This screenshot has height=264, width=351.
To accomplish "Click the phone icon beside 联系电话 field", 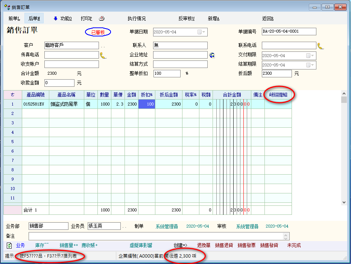I will pyautogui.click(x=321, y=46).
